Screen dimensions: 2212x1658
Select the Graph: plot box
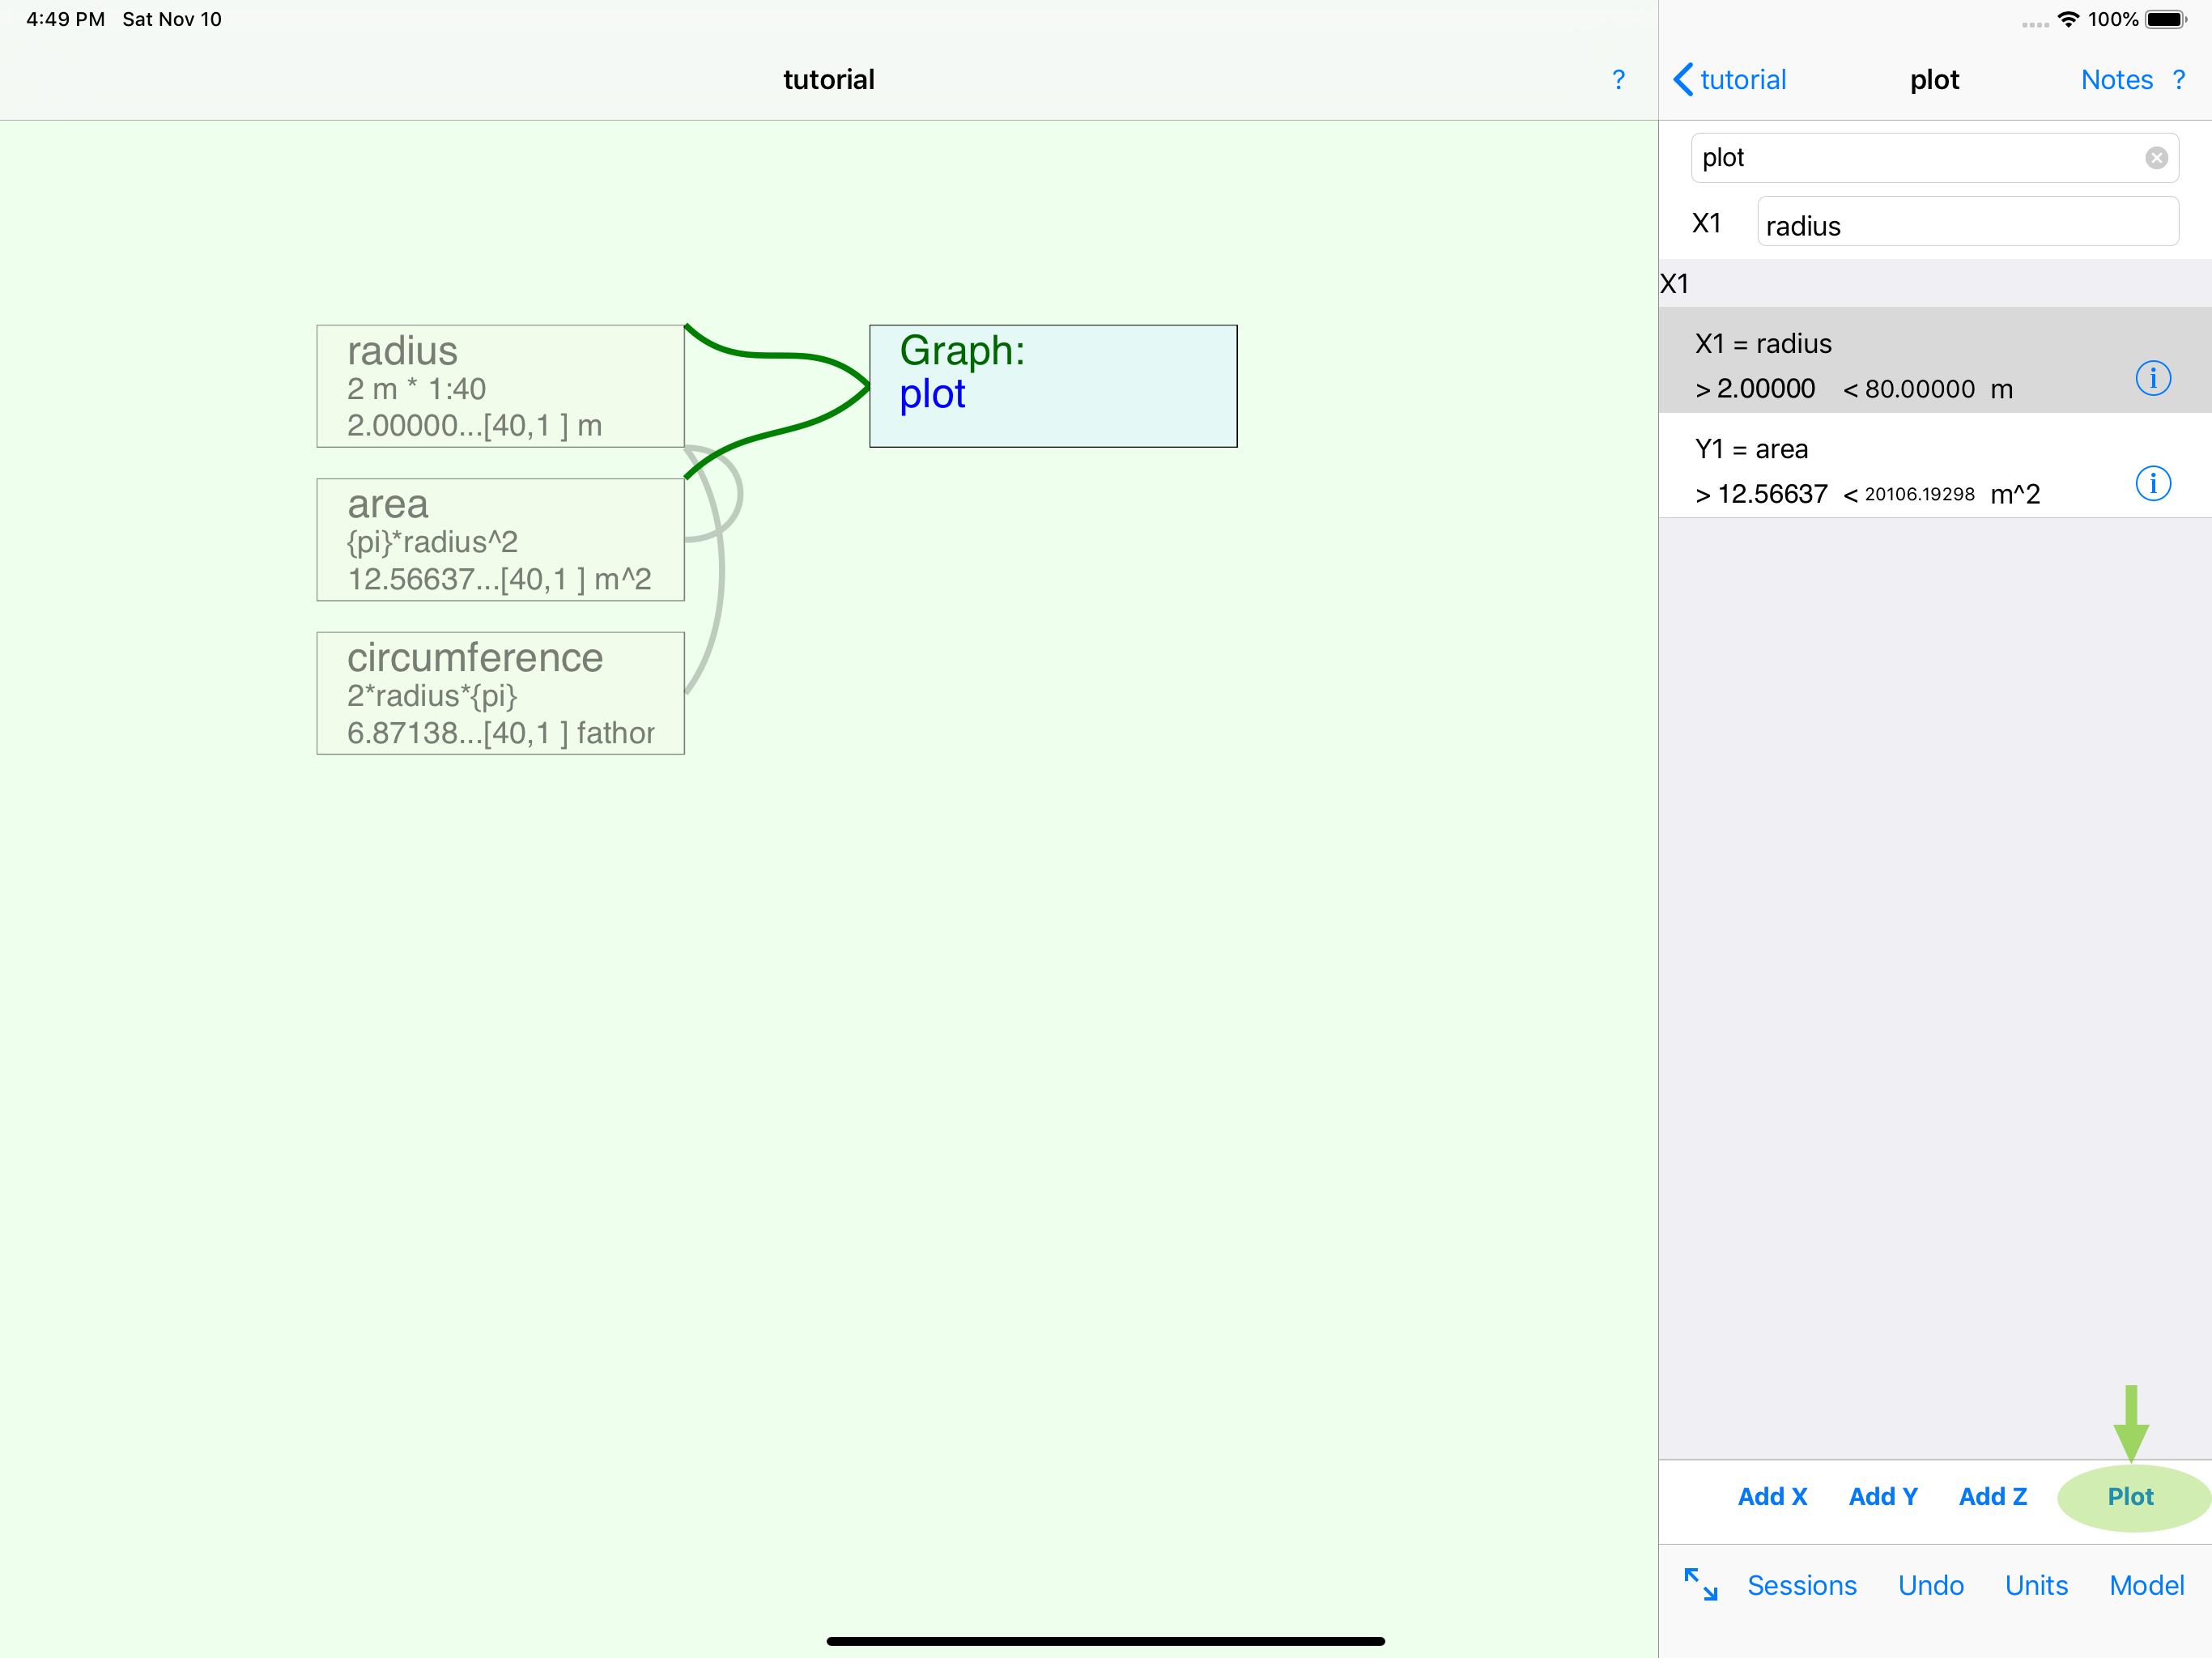click(1053, 386)
